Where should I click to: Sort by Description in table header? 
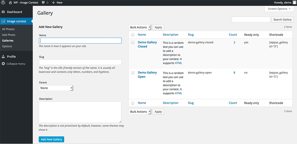tap(170, 35)
